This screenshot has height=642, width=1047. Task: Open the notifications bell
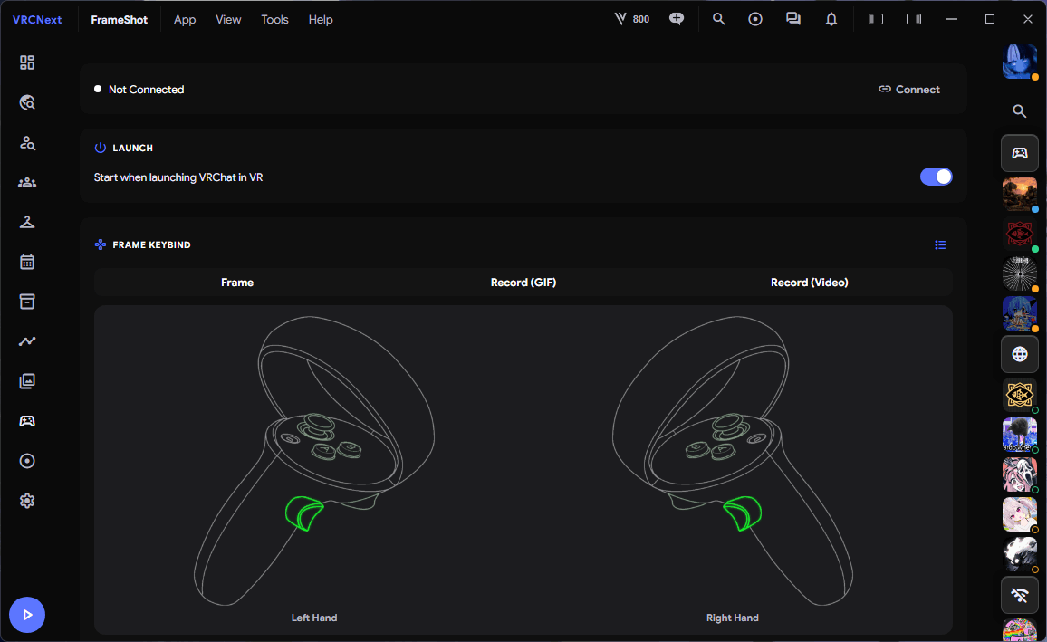point(831,19)
